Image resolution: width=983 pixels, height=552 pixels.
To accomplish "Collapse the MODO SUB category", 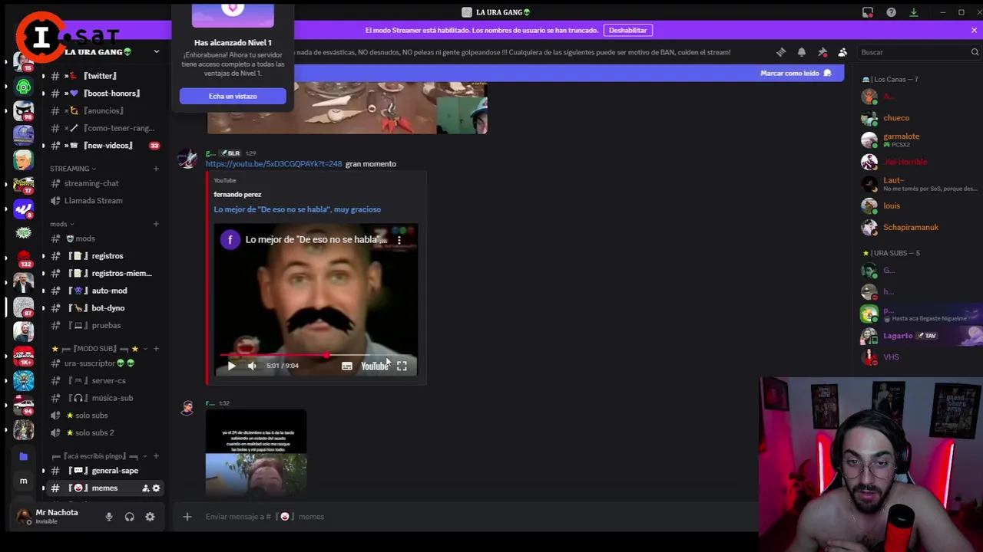I will pos(94,349).
